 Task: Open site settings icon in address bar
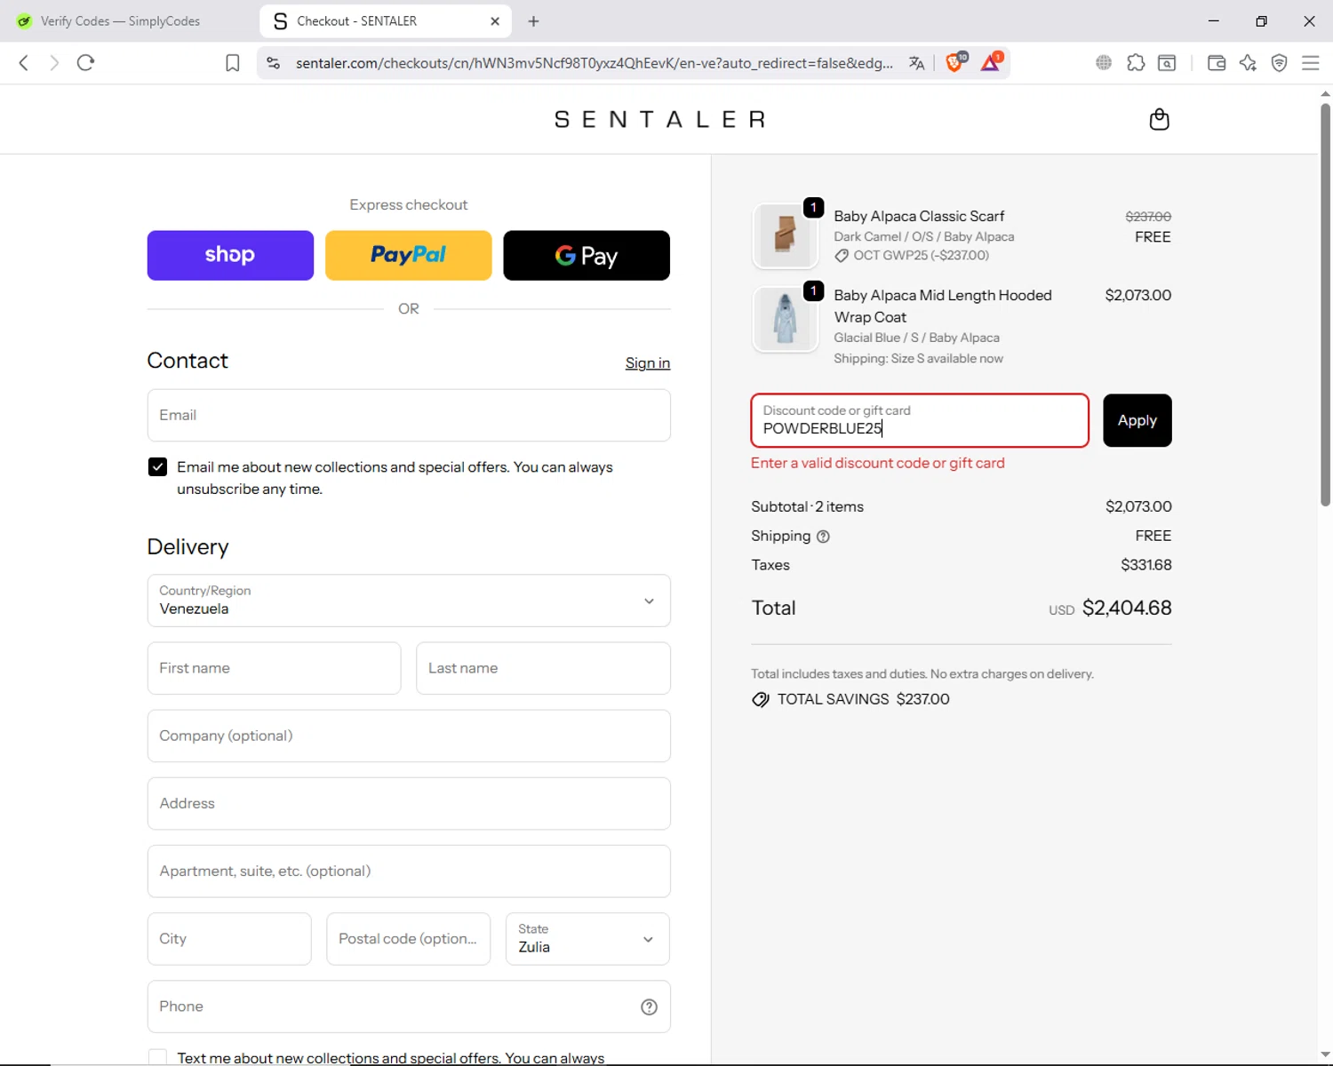274,63
